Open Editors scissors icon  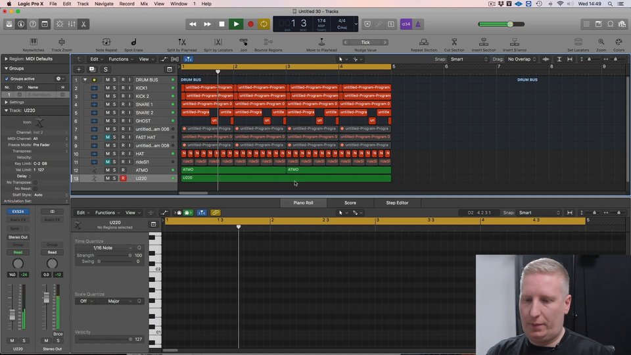(x=83, y=24)
